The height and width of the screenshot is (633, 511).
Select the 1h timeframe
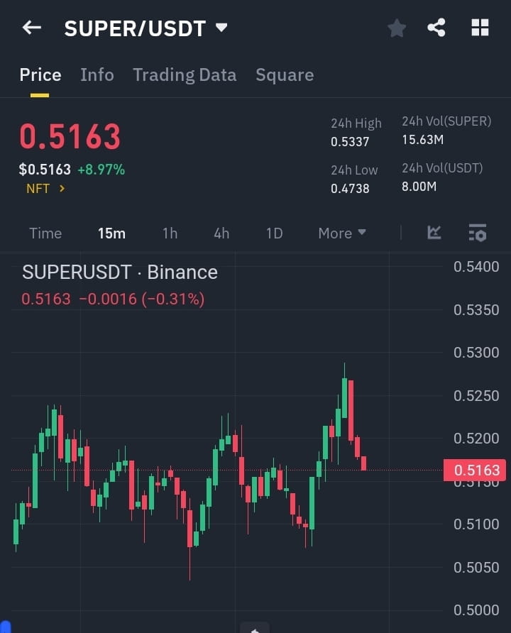point(169,233)
